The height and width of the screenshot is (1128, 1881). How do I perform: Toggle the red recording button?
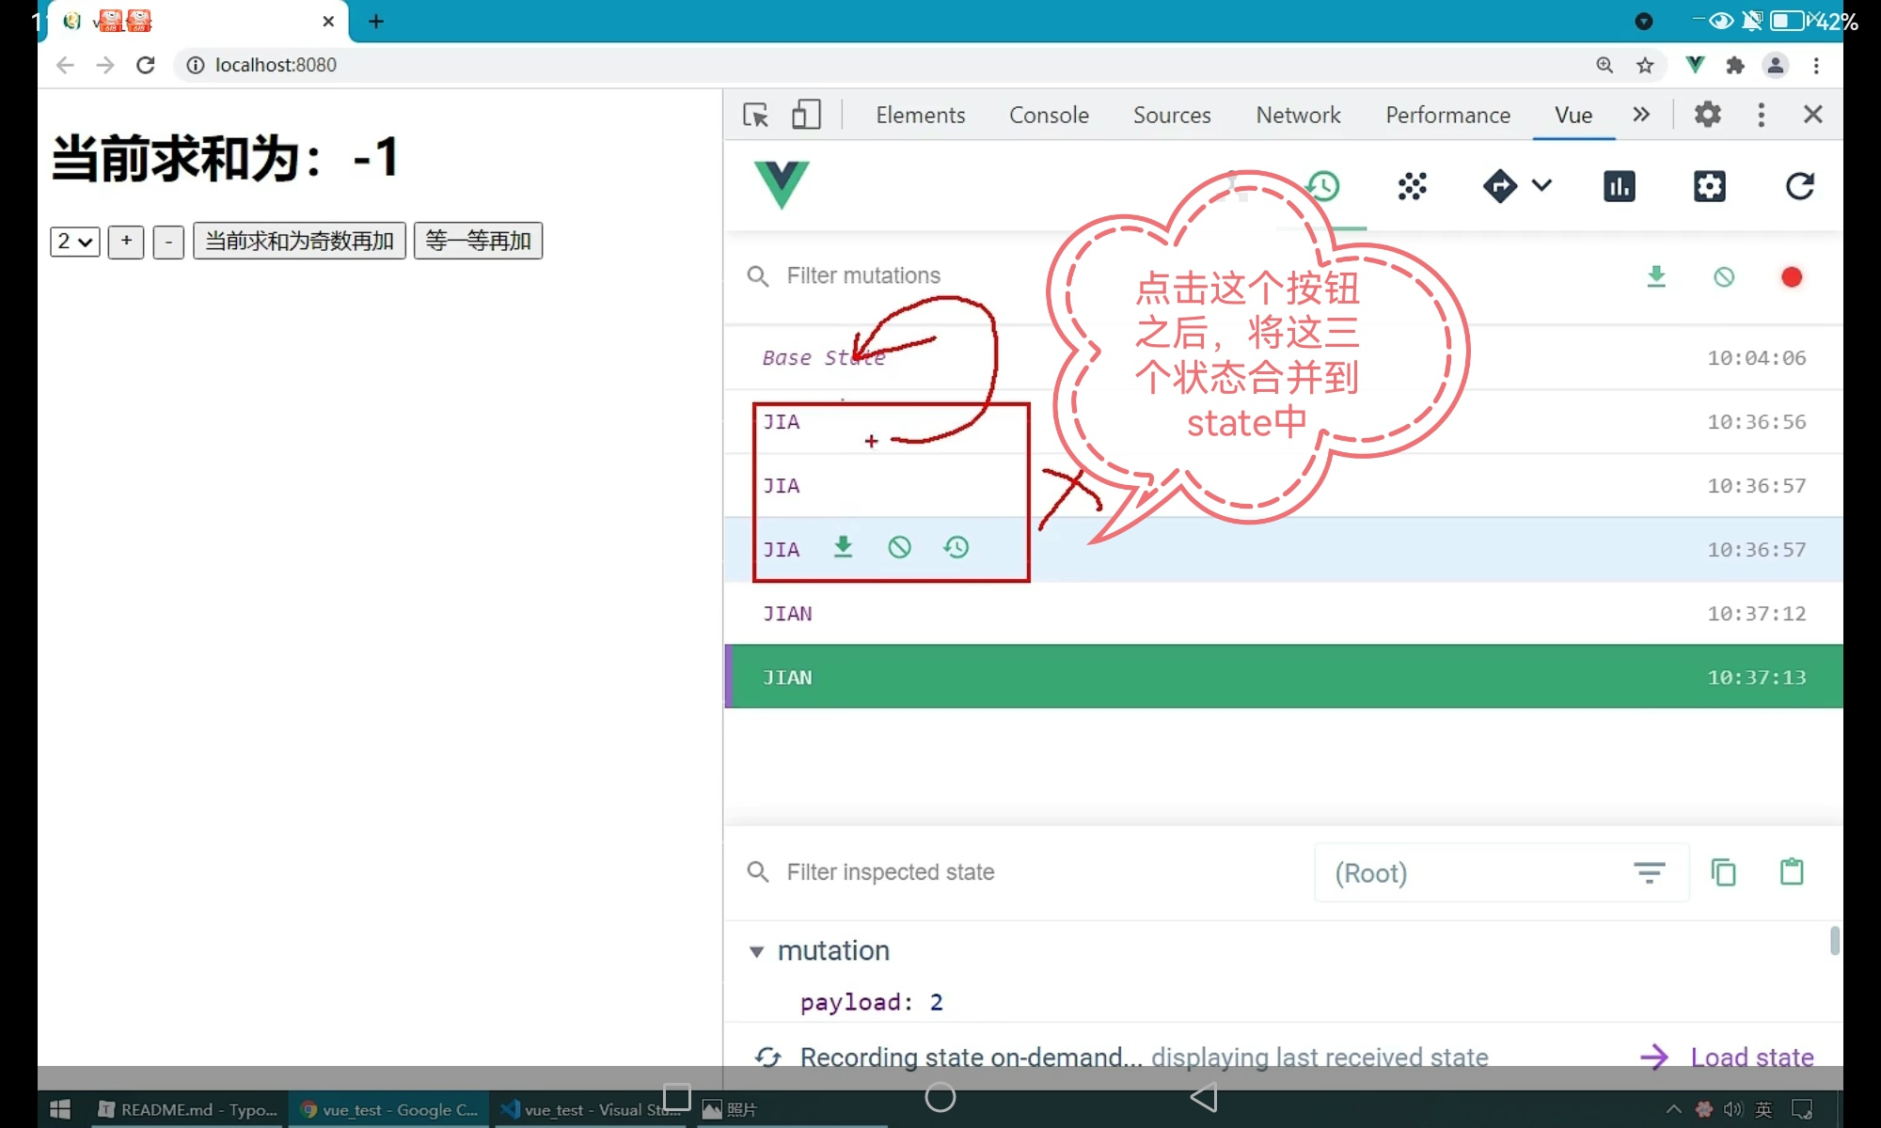click(1791, 277)
